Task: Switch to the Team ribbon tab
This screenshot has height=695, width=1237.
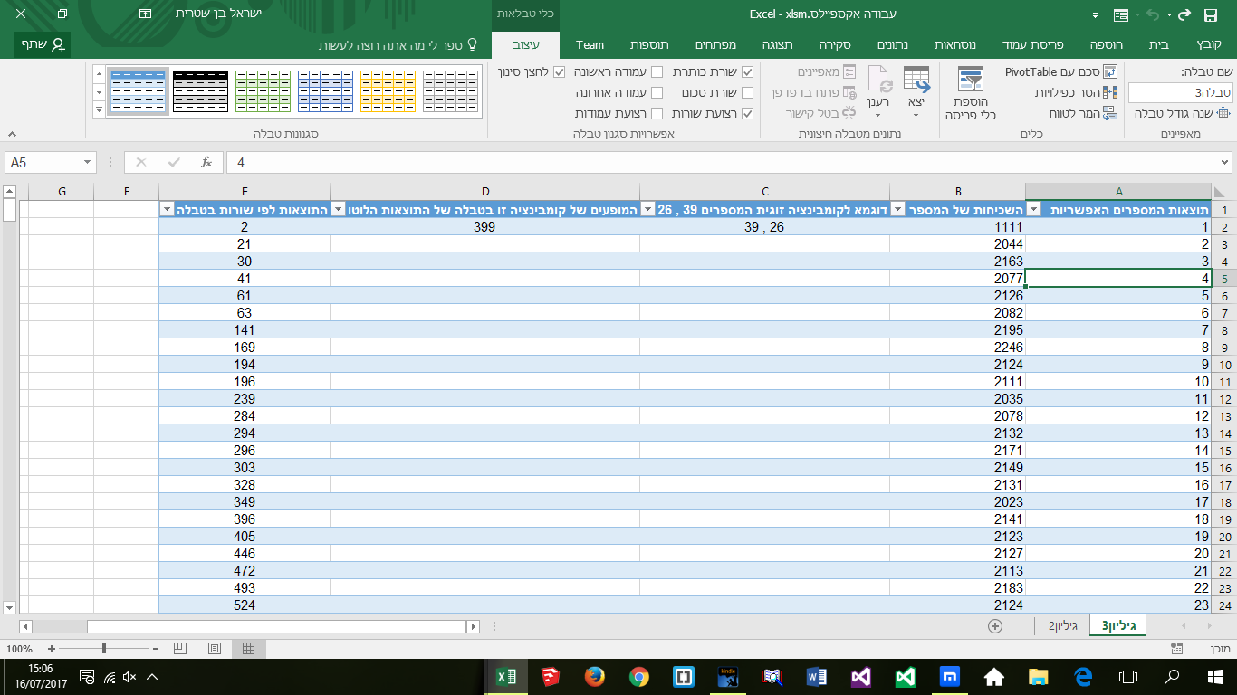Action: pos(590,44)
